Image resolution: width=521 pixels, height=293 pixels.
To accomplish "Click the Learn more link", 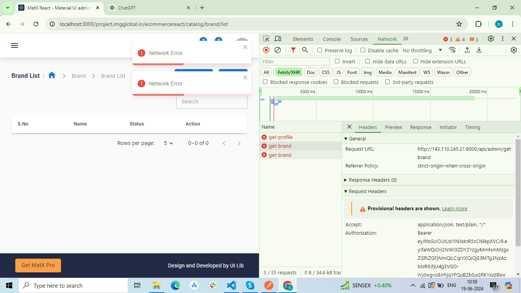I will coord(454,209).
